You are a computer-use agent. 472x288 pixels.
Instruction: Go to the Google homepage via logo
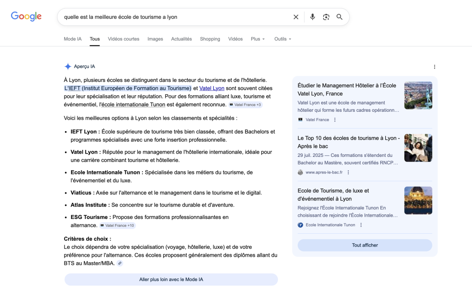tap(26, 17)
